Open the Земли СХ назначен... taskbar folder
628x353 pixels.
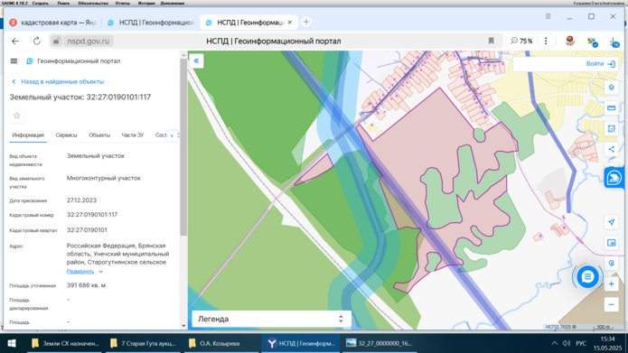(x=65, y=343)
